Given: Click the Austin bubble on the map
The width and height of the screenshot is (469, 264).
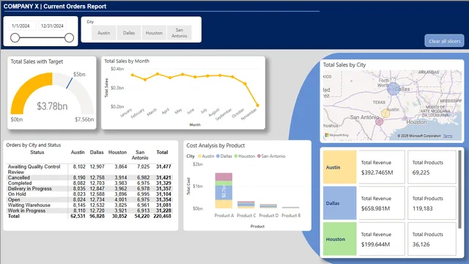Looking at the screenshot, I should [x=385, y=114].
